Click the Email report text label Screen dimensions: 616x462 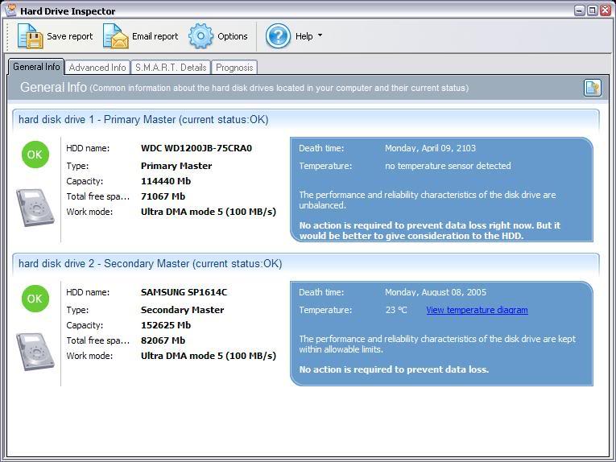[155, 36]
